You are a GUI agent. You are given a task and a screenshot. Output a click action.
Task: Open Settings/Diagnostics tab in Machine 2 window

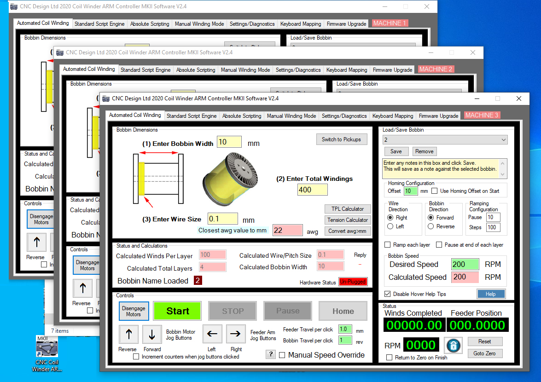click(298, 69)
